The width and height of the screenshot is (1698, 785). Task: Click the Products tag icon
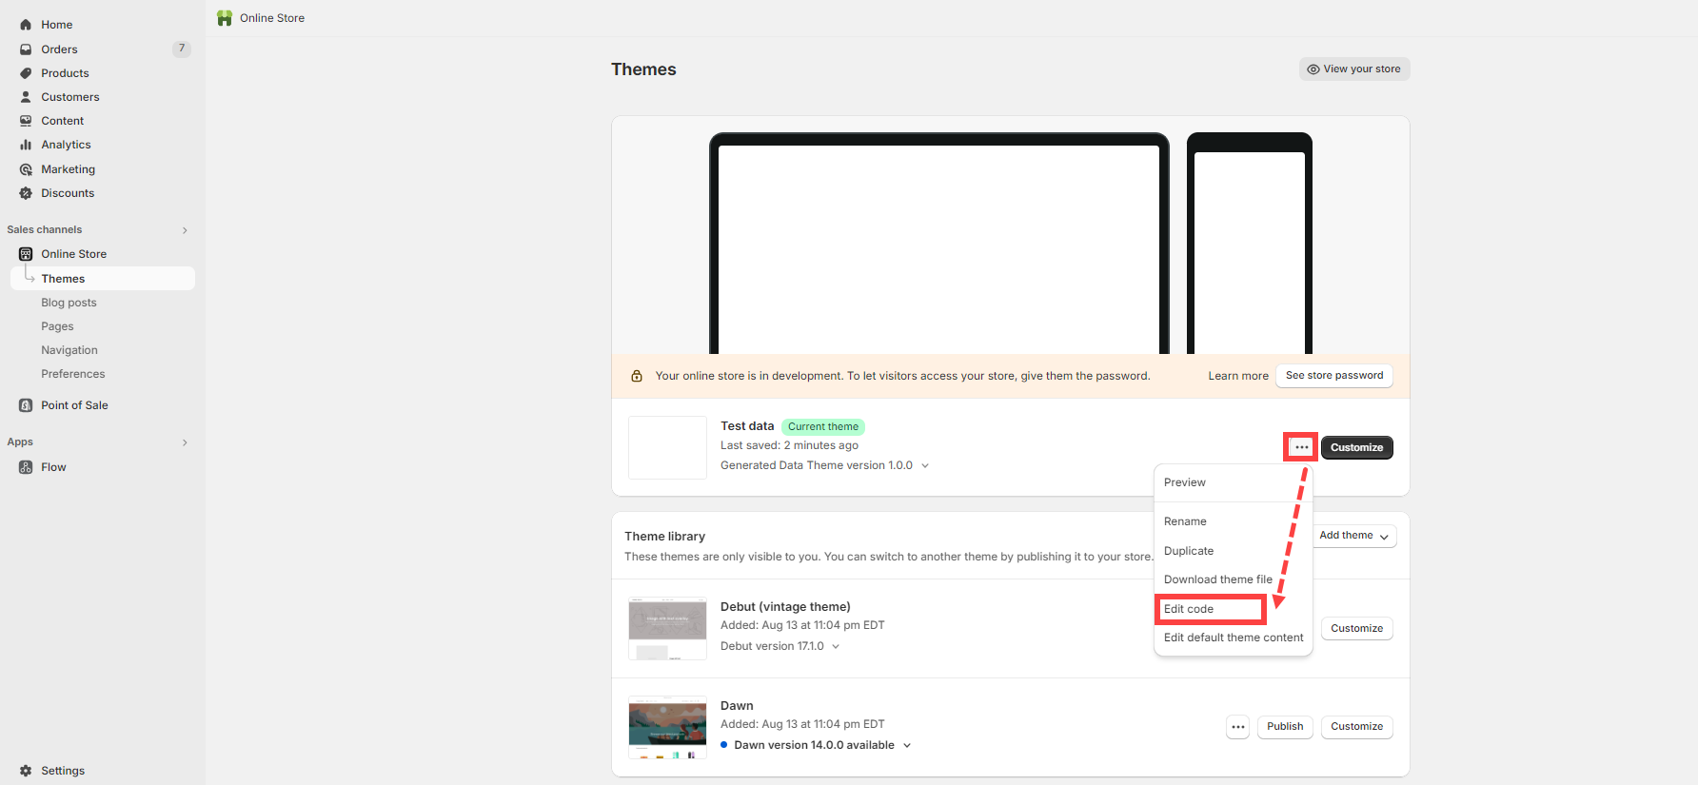click(26, 73)
